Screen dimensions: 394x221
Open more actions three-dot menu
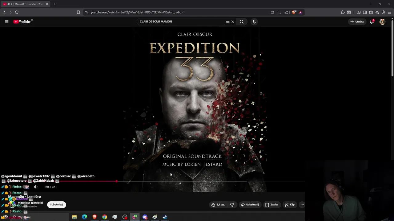[302, 205]
